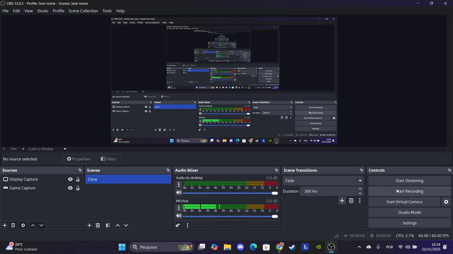Click Start Recording button
The width and height of the screenshot is (453, 254).
(x=409, y=191)
